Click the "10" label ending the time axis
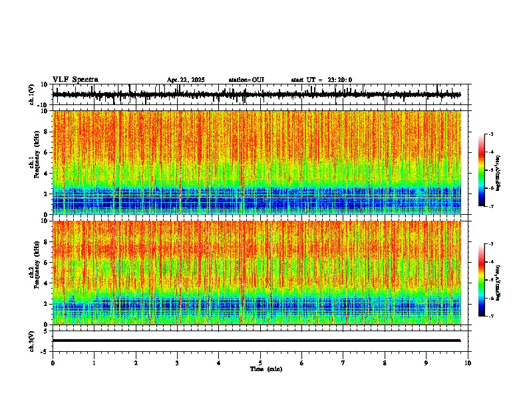The height and width of the screenshot is (407, 527). (x=468, y=363)
